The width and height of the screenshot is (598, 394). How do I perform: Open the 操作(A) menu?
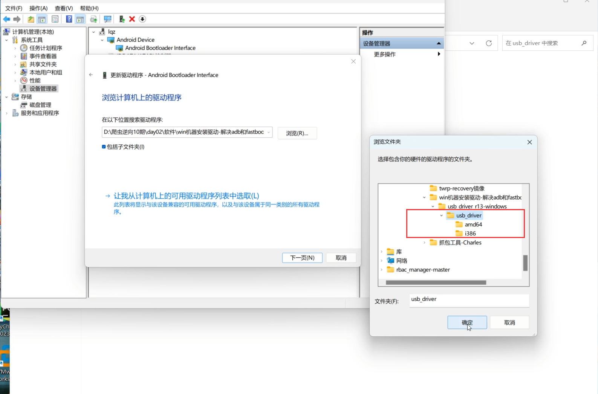pyautogui.click(x=38, y=8)
